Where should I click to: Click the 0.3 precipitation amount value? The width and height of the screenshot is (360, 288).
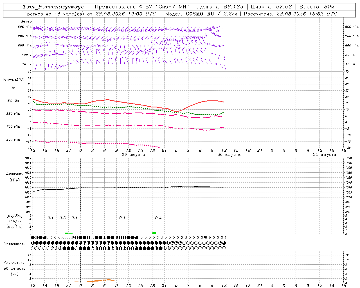tap(62, 218)
